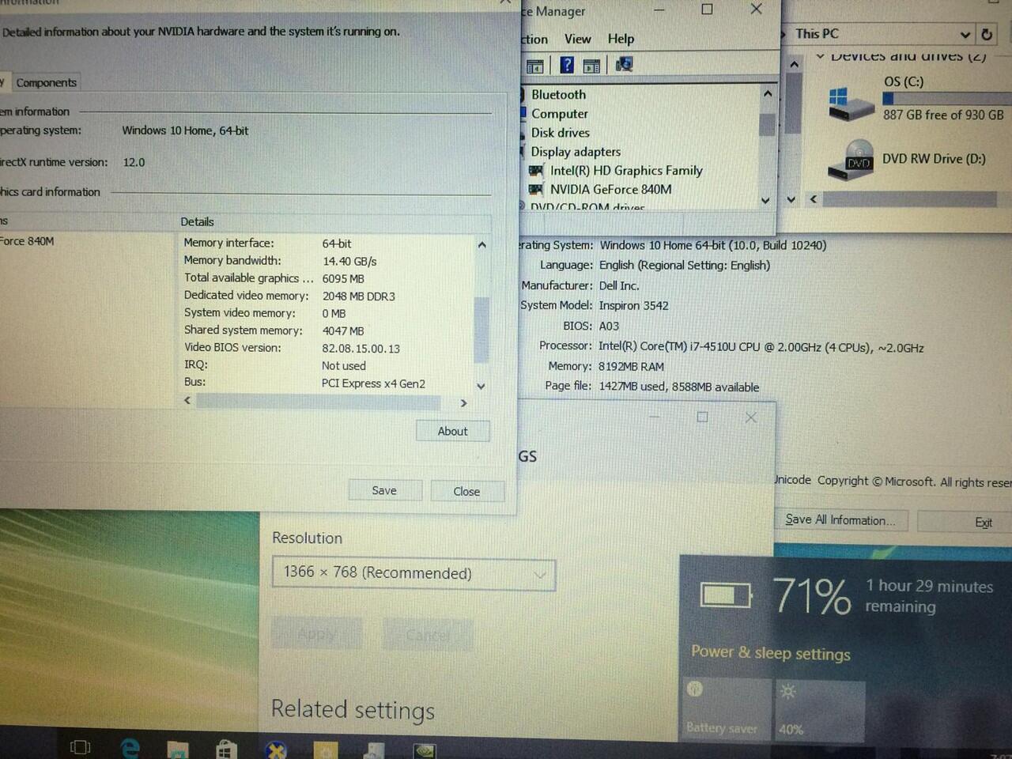Click the Device Manager show/hide console tree icon
1012x759 pixels.
tap(535, 66)
